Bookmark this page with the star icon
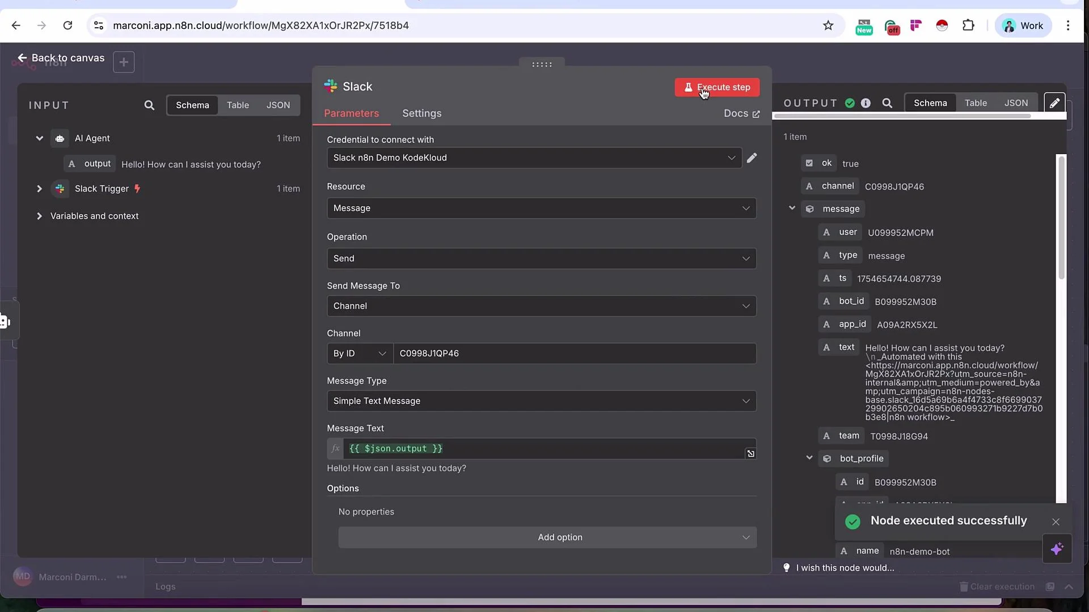 [x=828, y=25]
